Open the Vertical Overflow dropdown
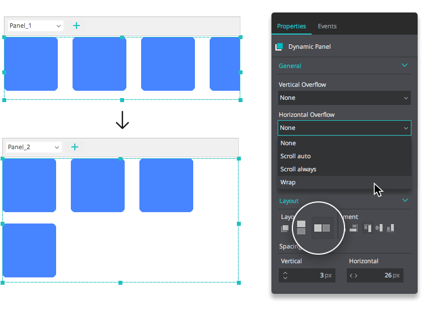This screenshot has width=425, height=312. pyautogui.click(x=344, y=98)
